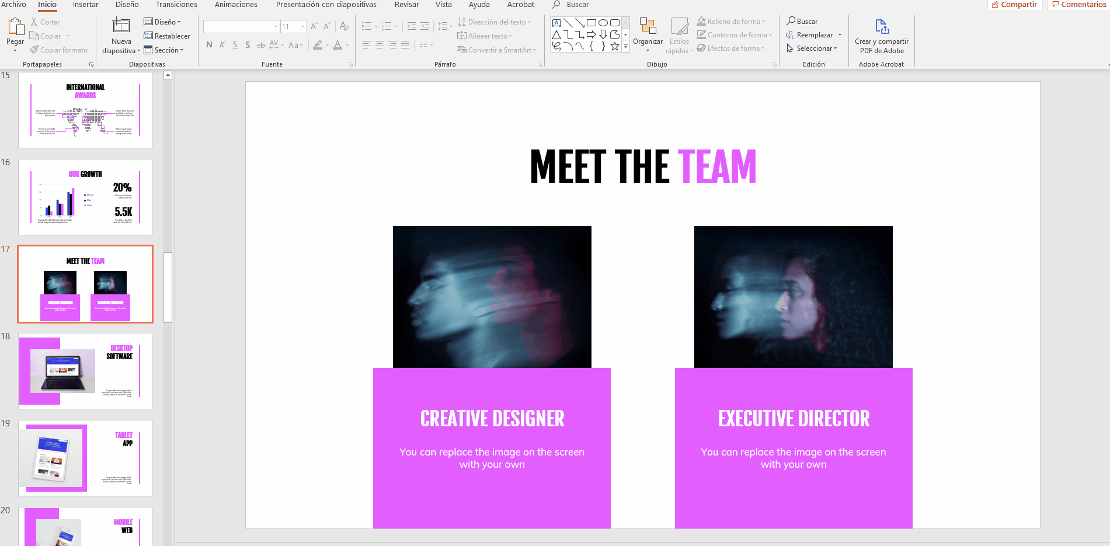Switch to the Acrobat tab
The width and height of the screenshot is (1110, 546).
pos(521,5)
